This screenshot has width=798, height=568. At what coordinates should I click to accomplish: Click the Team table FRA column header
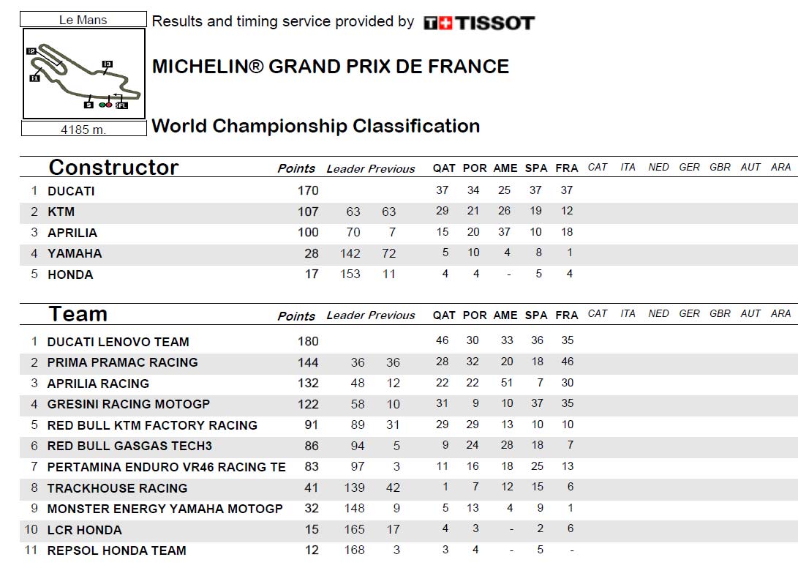566,315
